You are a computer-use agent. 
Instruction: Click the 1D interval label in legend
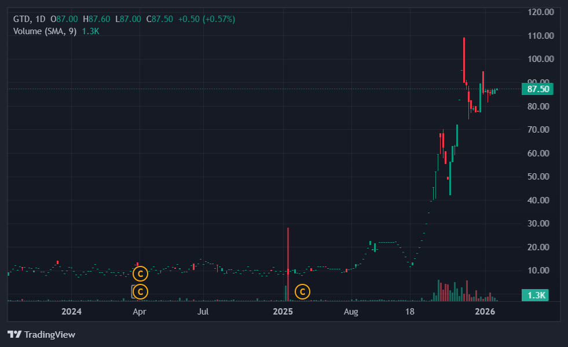point(40,19)
